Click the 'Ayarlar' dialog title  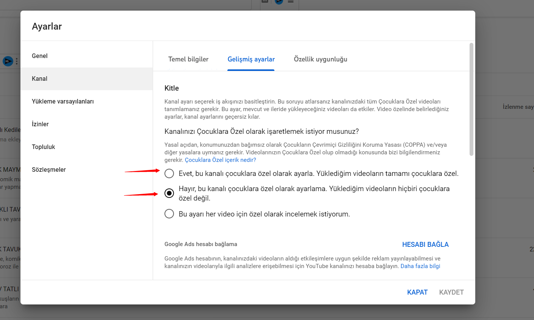47,27
